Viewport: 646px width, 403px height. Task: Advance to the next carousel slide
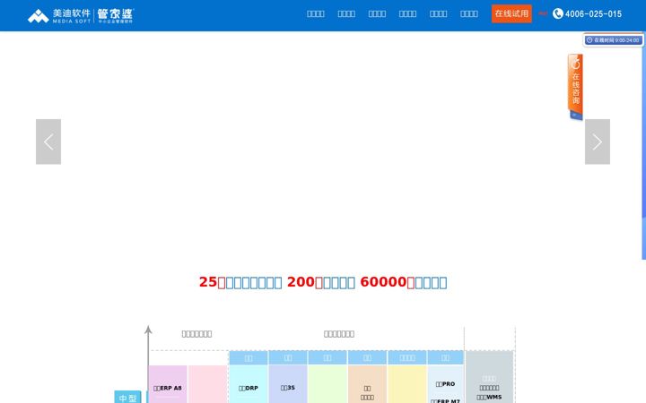point(598,141)
